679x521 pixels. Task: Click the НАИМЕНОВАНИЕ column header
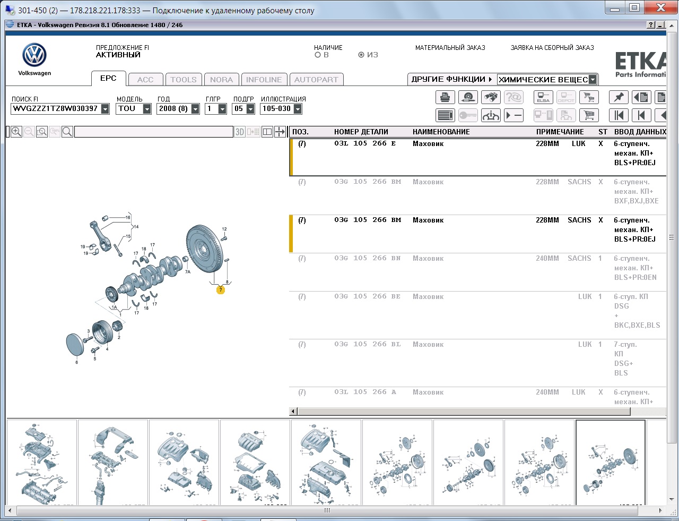(441, 132)
